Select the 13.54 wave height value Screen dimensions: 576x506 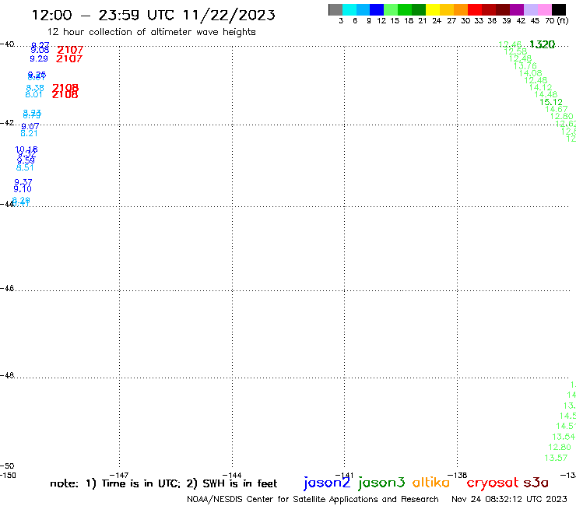pos(564,437)
